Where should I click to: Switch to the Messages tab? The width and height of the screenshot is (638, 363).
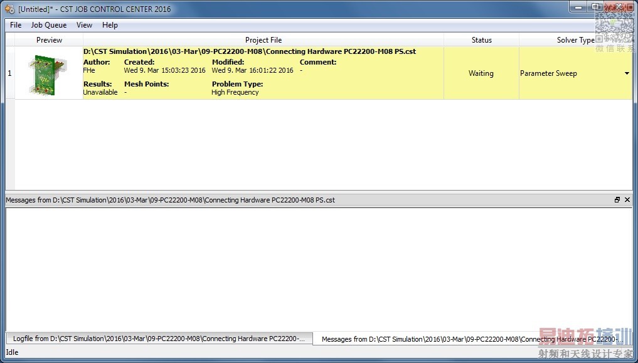tap(472, 339)
